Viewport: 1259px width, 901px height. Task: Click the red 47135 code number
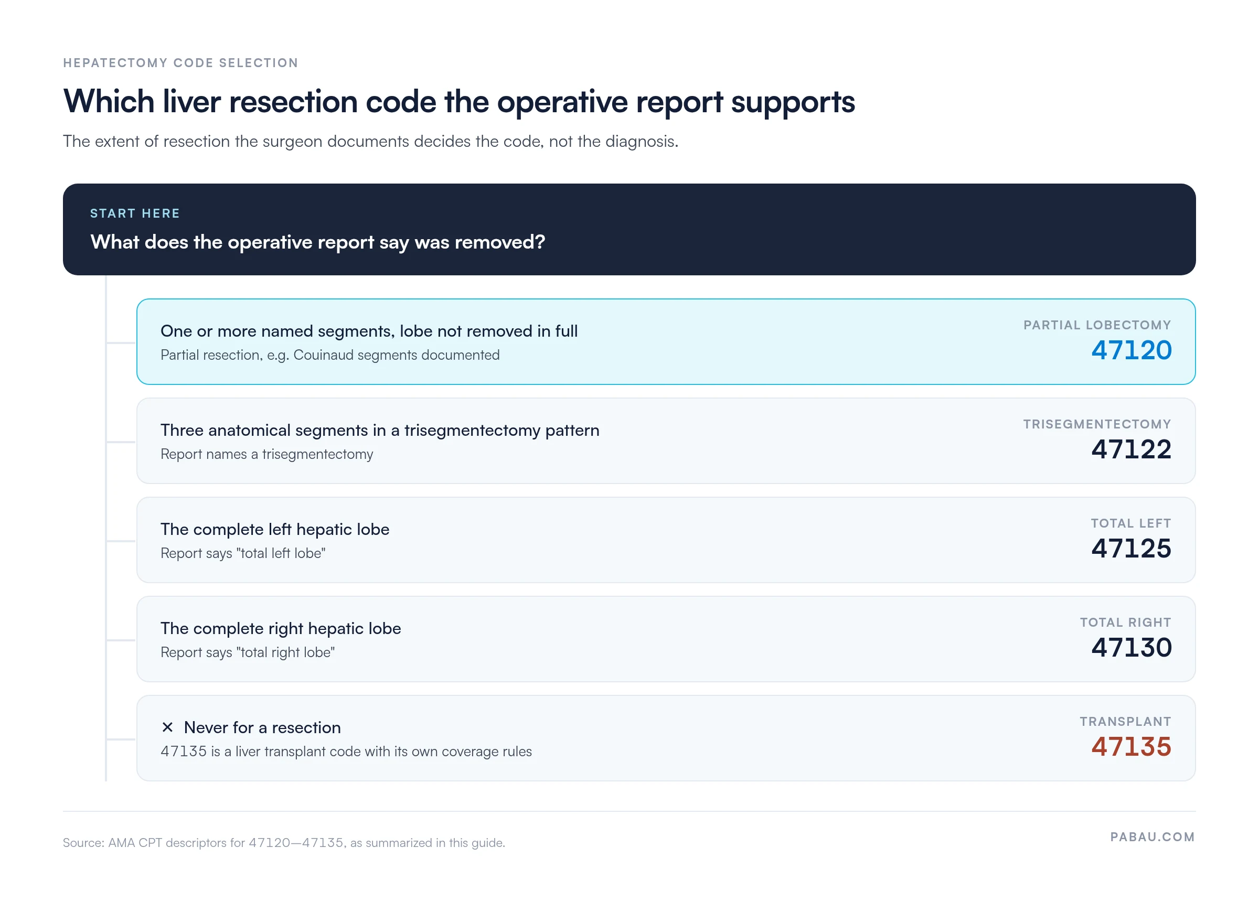pos(1132,747)
